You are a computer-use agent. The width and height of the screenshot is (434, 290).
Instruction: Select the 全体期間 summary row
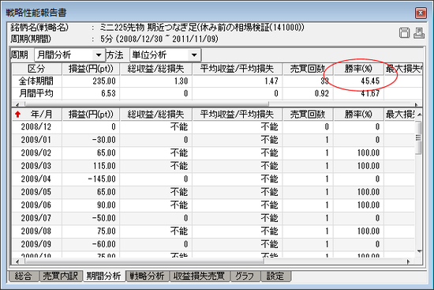click(x=217, y=81)
